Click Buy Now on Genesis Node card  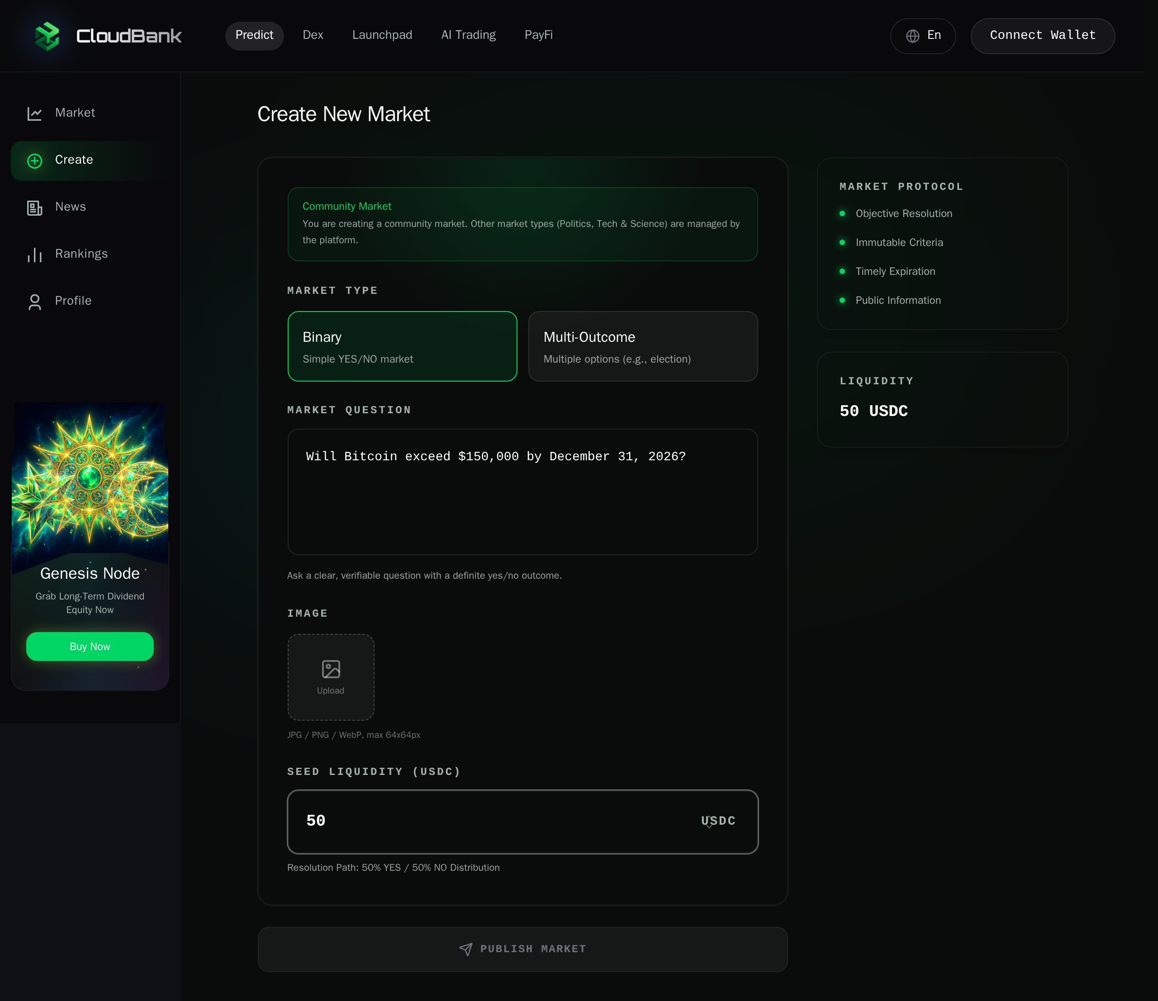[90, 646]
